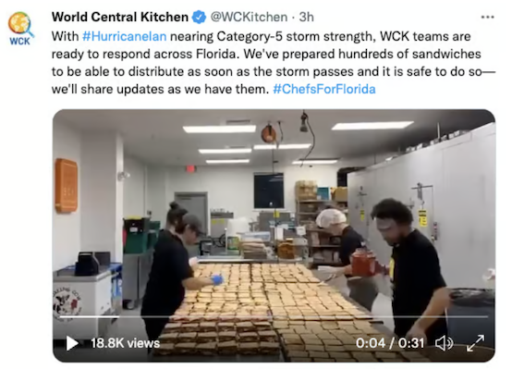This screenshot has width=512, height=370.
Task: Click the 'we'll share updates' sentence in the tweet
Action: tap(160, 89)
